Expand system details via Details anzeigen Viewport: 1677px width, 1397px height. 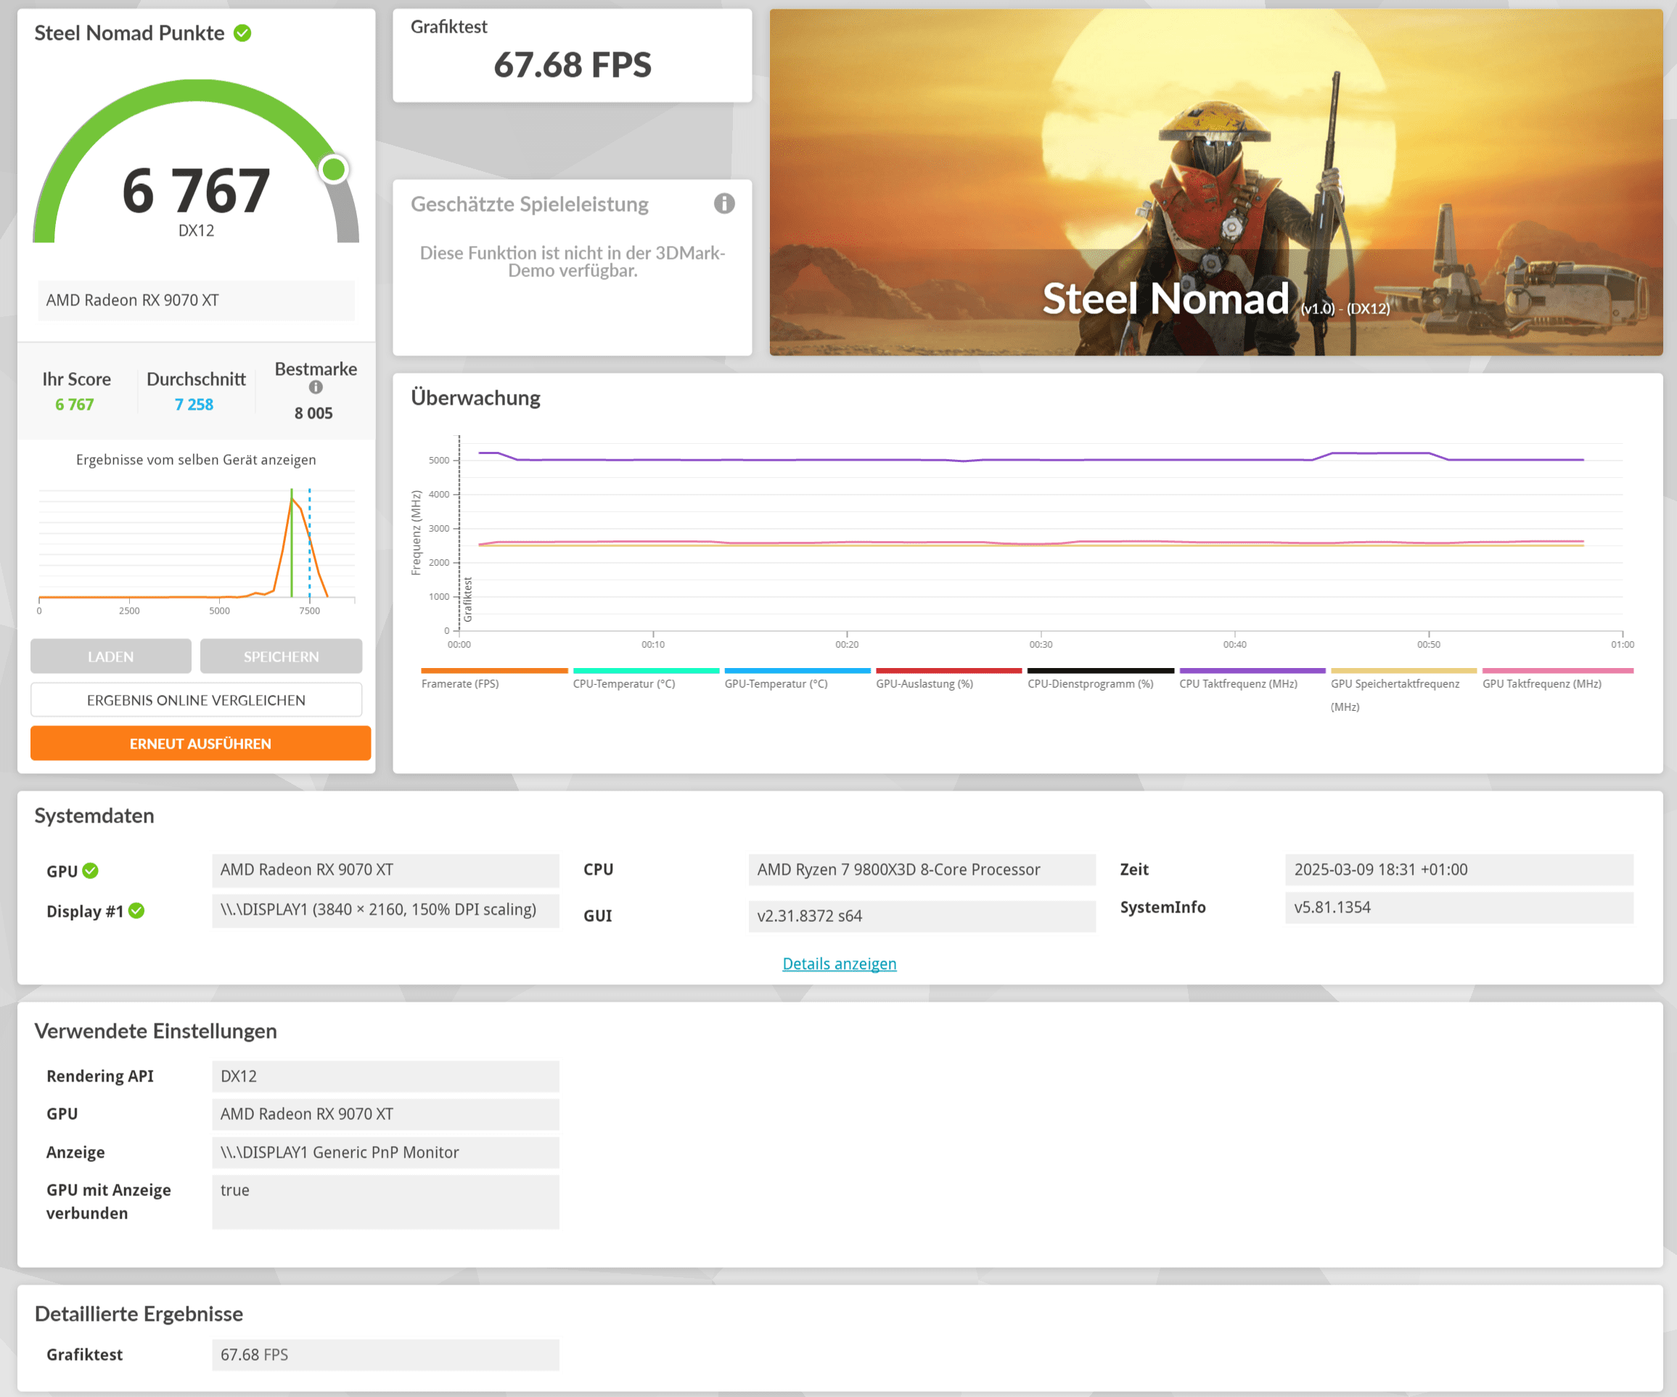(x=839, y=963)
